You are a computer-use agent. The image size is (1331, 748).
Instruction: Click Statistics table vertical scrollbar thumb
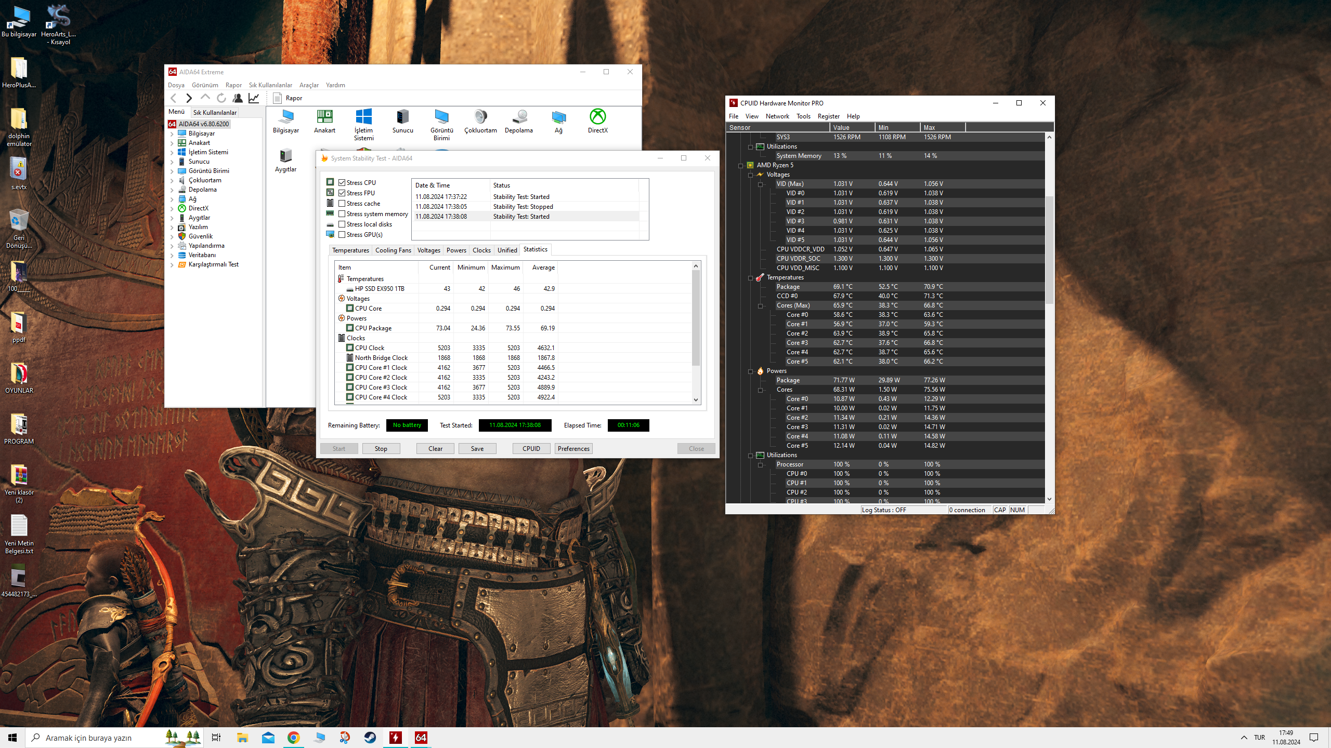tap(696, 318)
